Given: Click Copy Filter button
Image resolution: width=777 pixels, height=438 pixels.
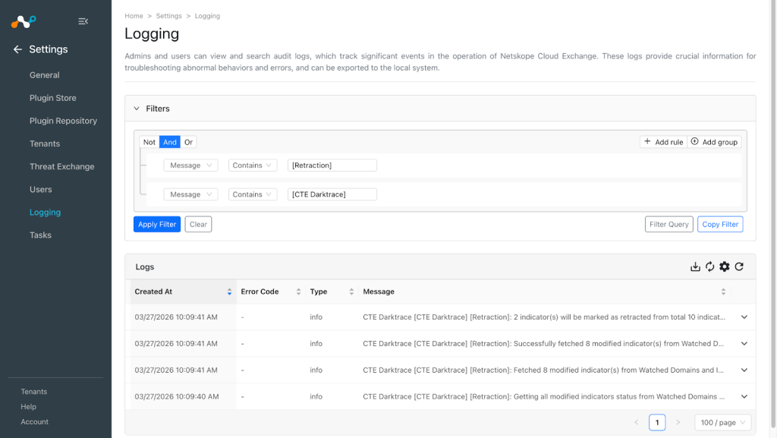Looking at the screenshot, I should coord(720,225).
